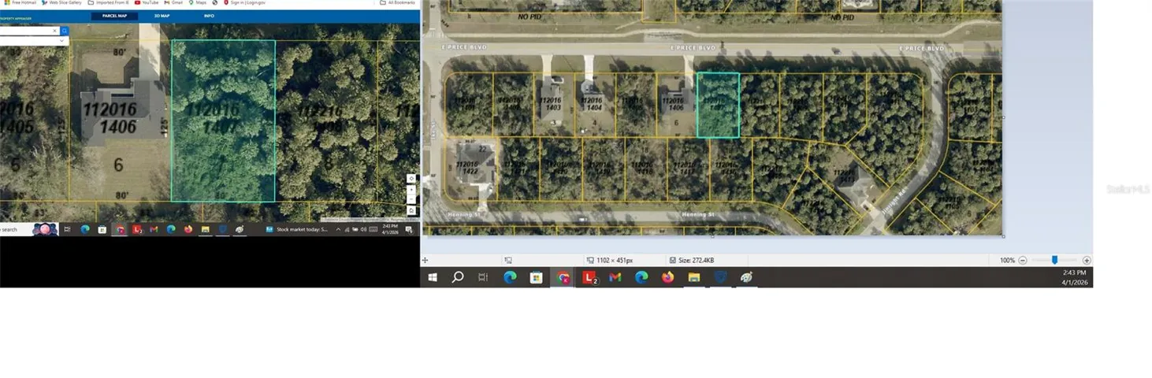
Task: Open the Gmail bookmark
Action: 175,2
